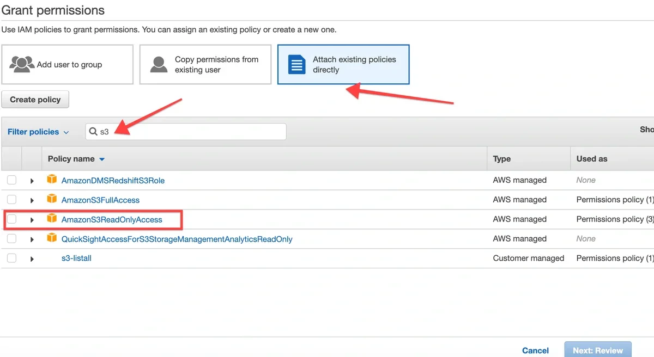Open the AmazonS3FullAccess policy link

[101, 199]
